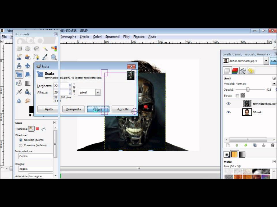Image resolution: width=277 pixels, height=207 pixels.
Task: Open the Ritaglio Regola dropdown
Action: pyautogui.click(x=36, y=169)
